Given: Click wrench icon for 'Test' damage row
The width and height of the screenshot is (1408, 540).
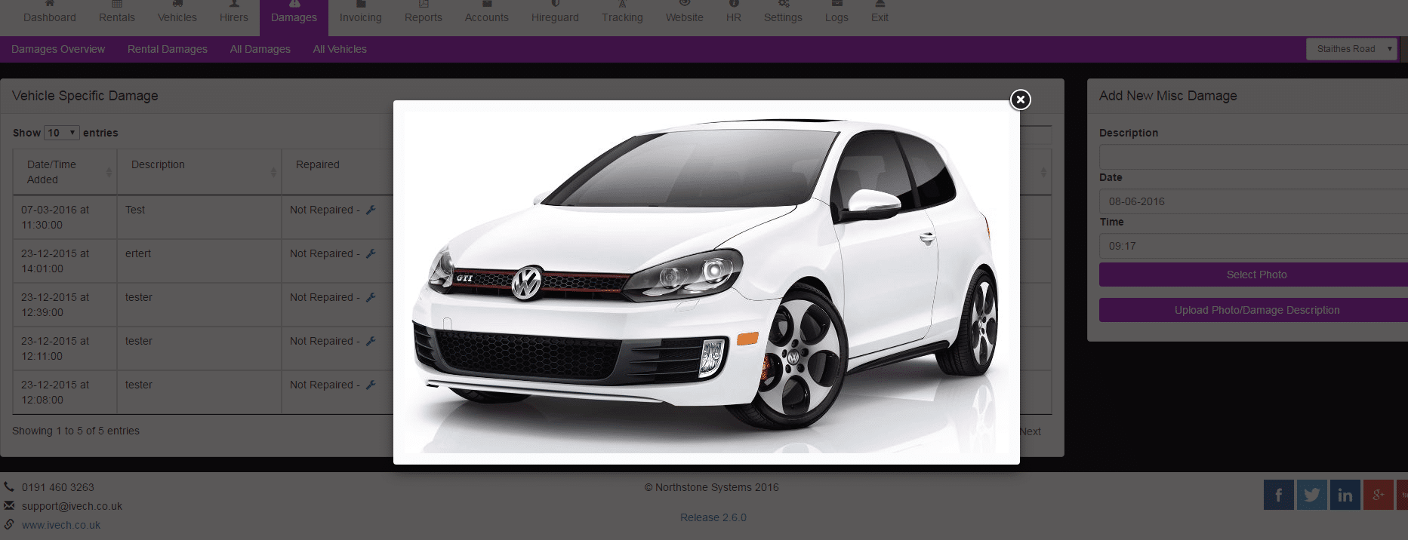Looking at the screenshot, I should pos(371,210).
